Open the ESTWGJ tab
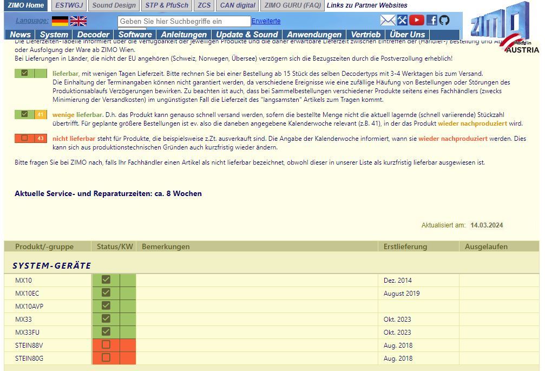This screenshot has height=371, width=545. (x=69, y=5)
